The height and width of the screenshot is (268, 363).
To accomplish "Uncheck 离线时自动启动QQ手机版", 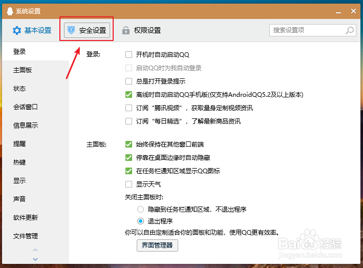I will tap(129, 94).
